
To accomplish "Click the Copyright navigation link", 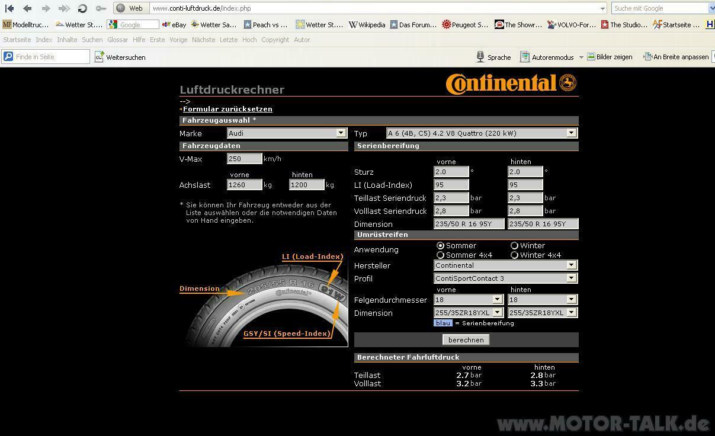I will click(275, 40).
